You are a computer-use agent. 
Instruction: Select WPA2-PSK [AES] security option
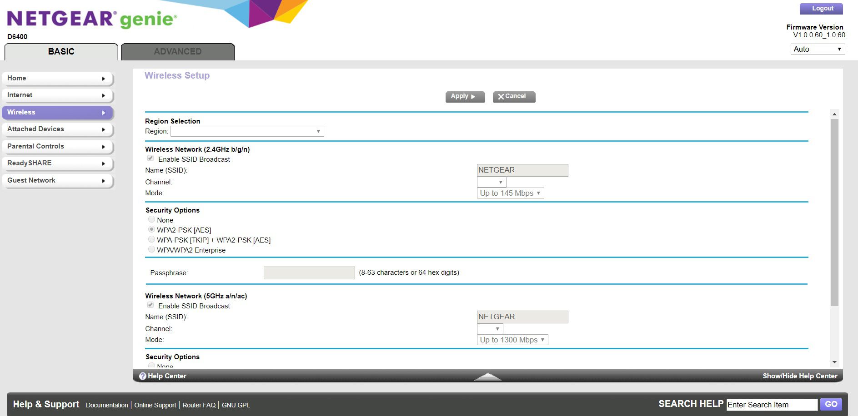point(151,229)
